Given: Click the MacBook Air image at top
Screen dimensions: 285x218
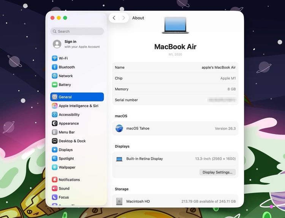Looking at the screenshot, I should (175, 25).
